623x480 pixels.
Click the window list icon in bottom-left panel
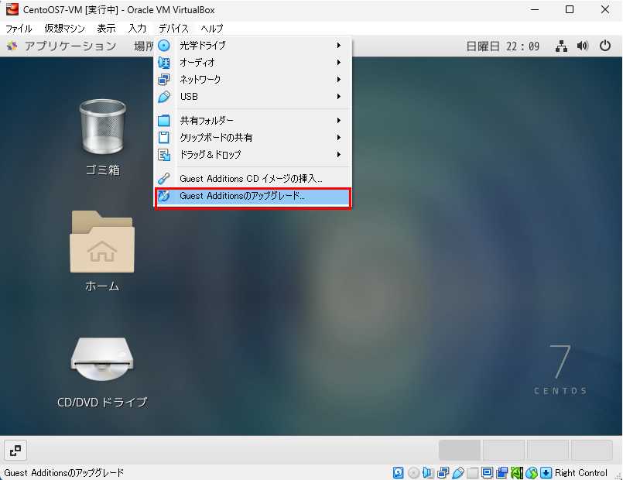(15, 450)
